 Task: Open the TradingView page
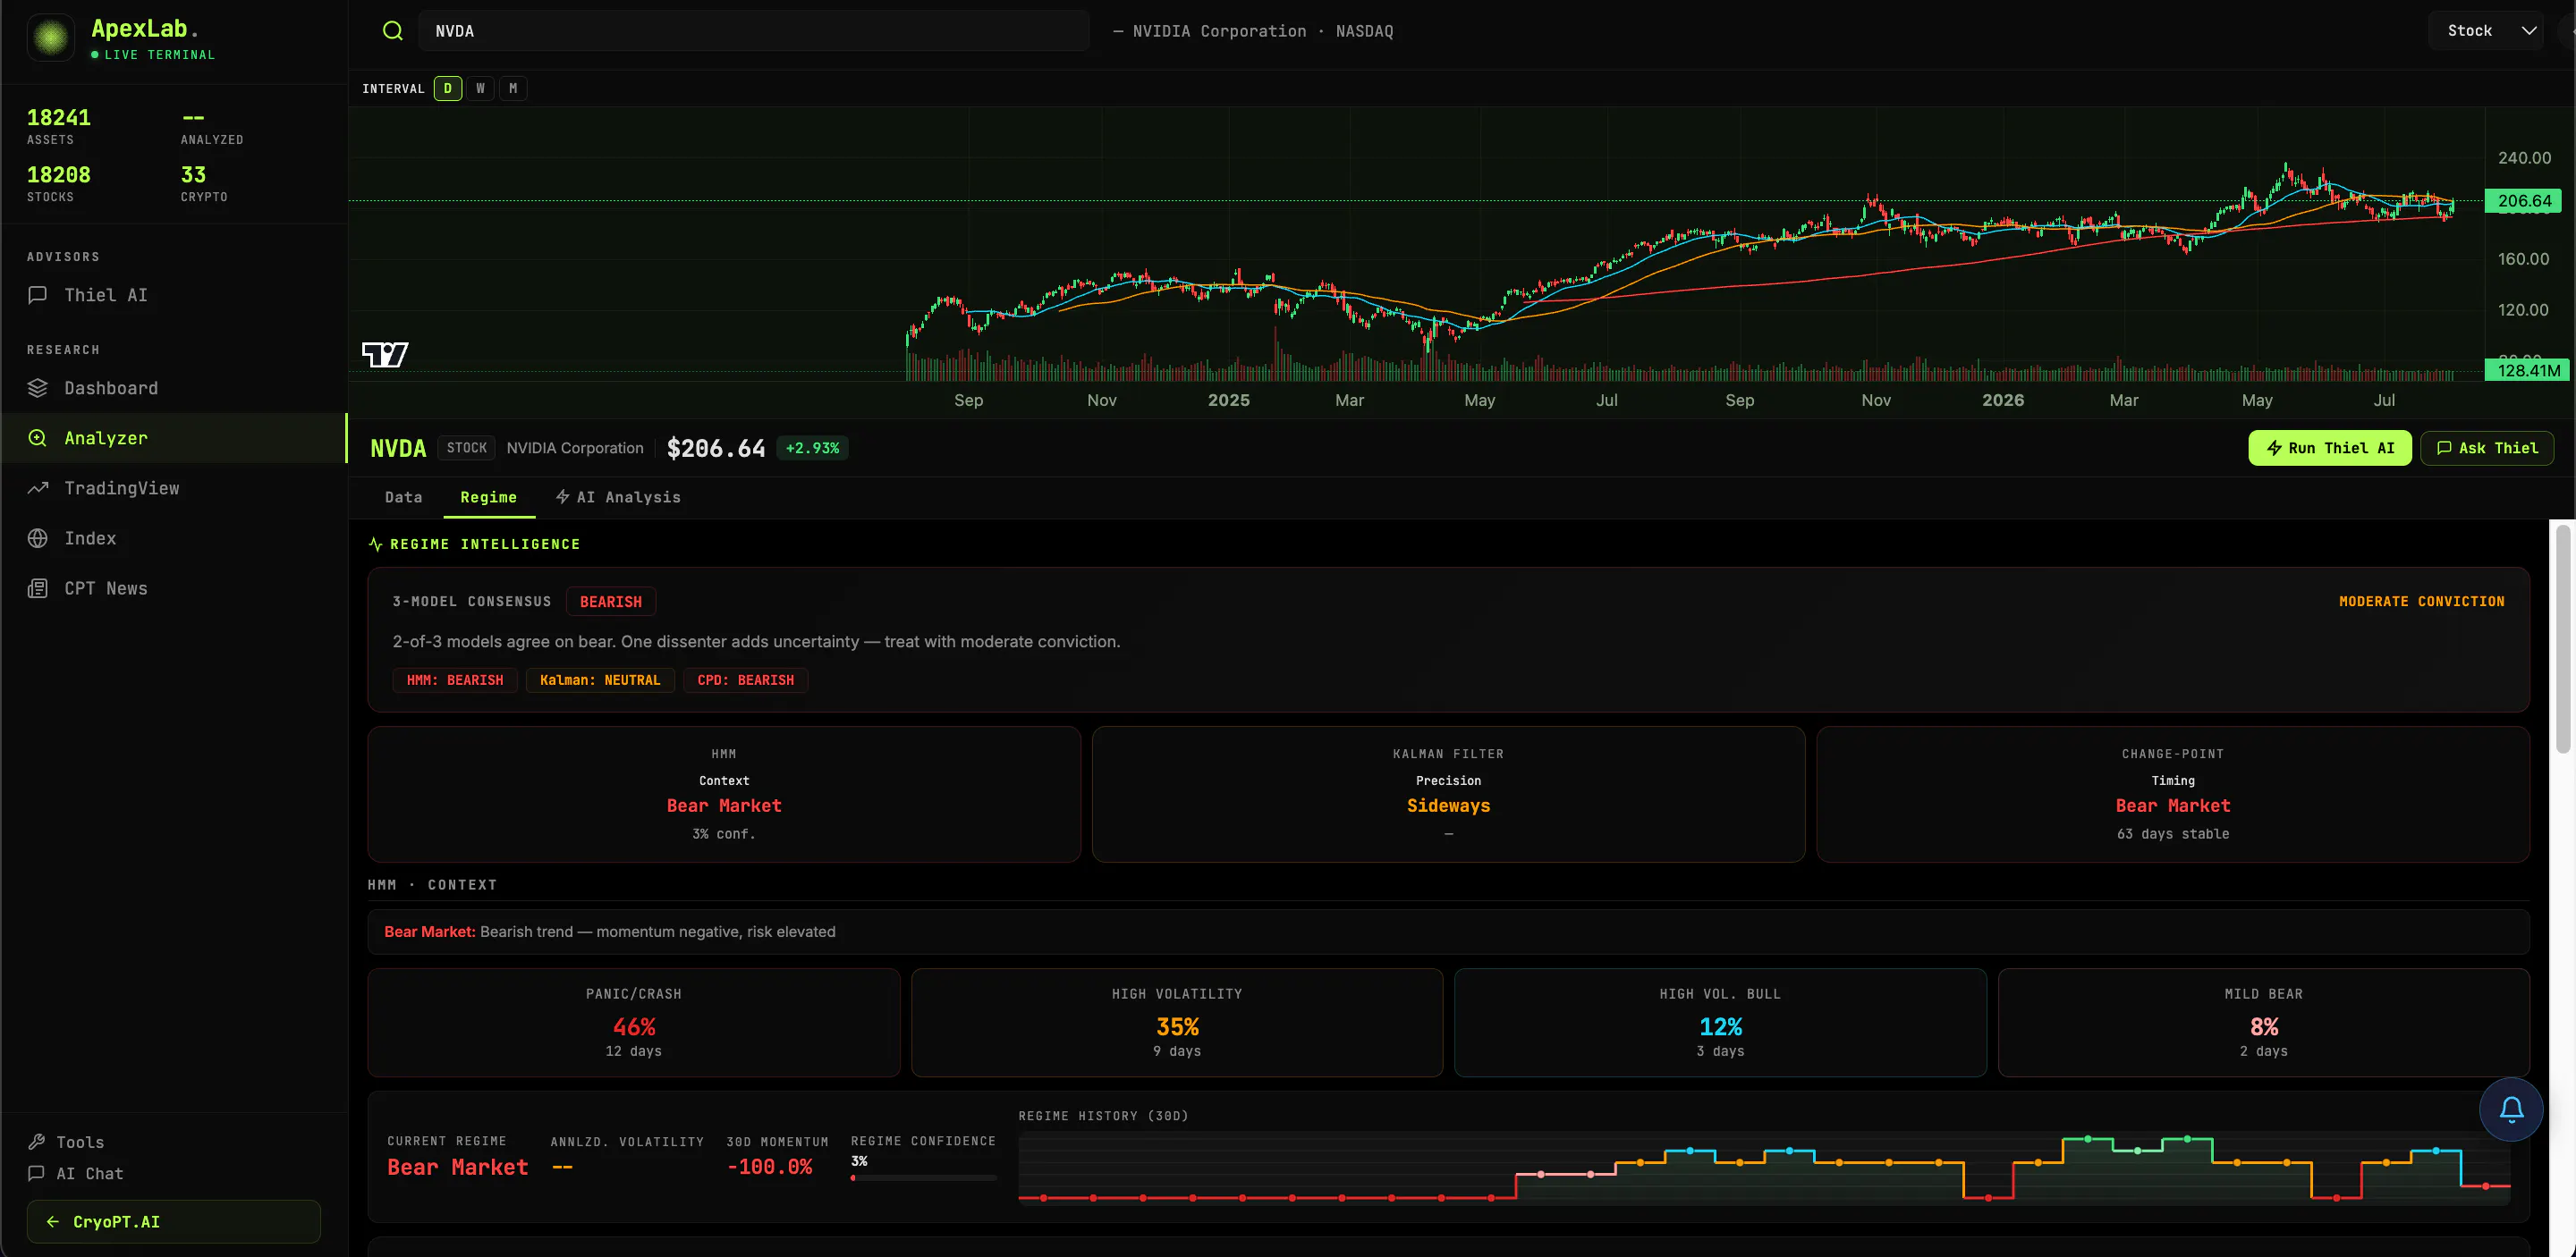pos(174,487)
